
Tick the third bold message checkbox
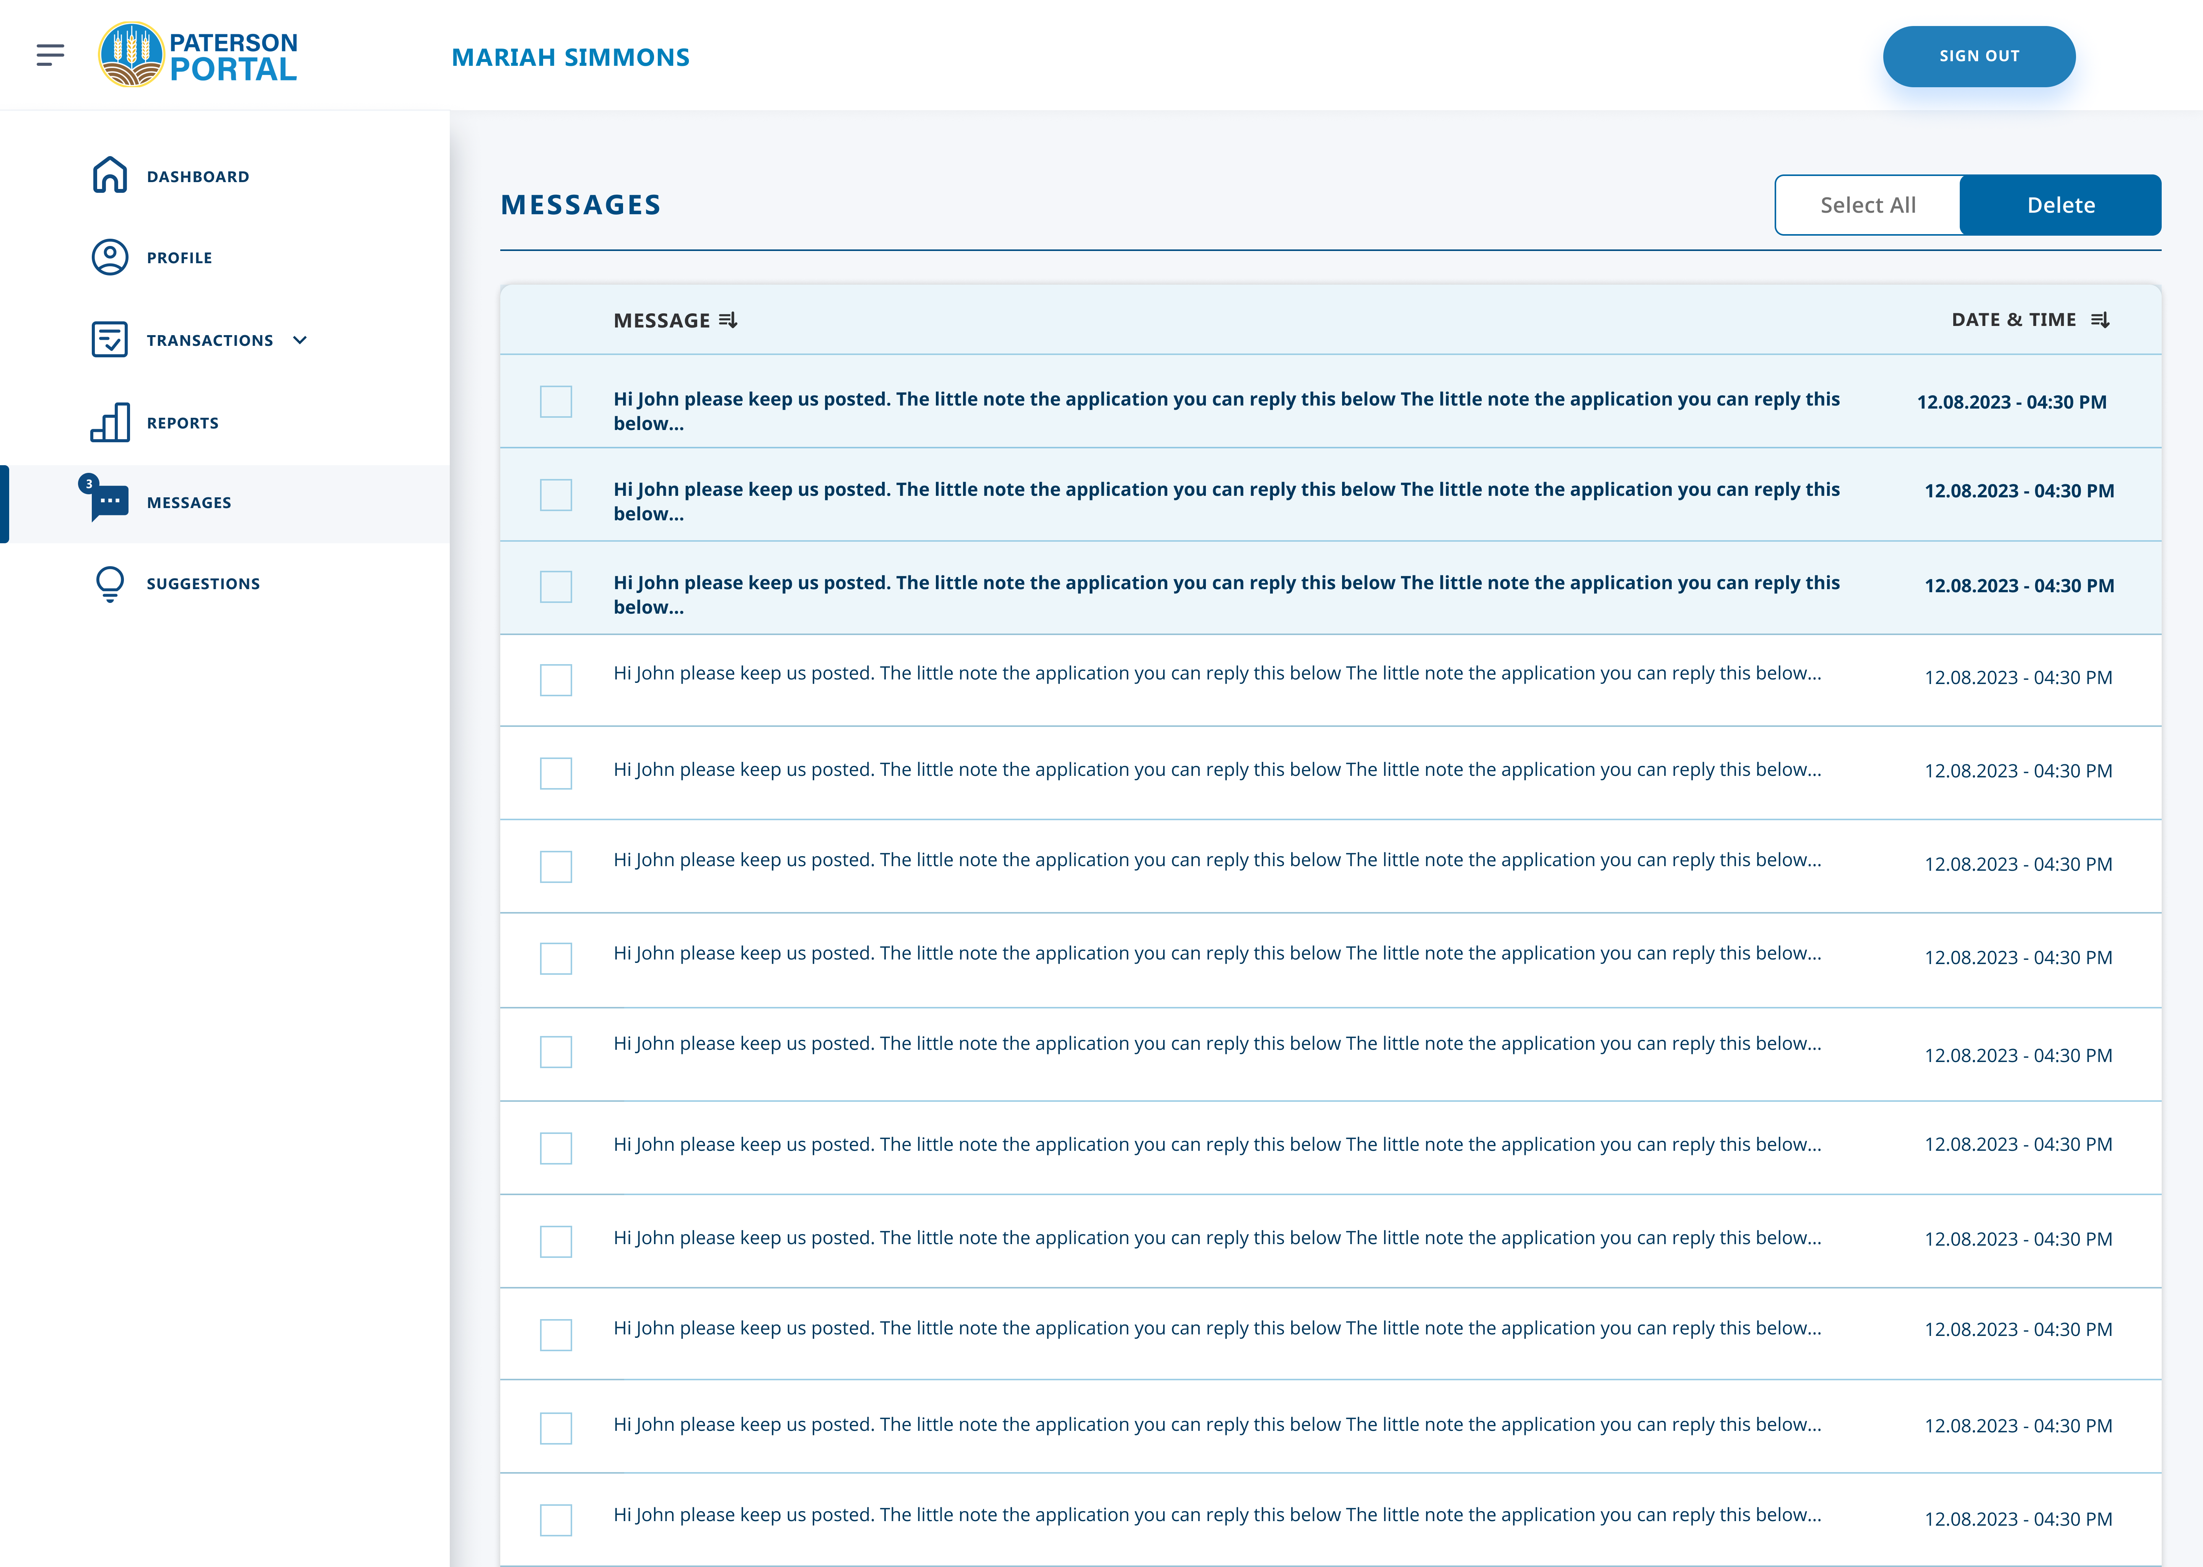[556, 586]
